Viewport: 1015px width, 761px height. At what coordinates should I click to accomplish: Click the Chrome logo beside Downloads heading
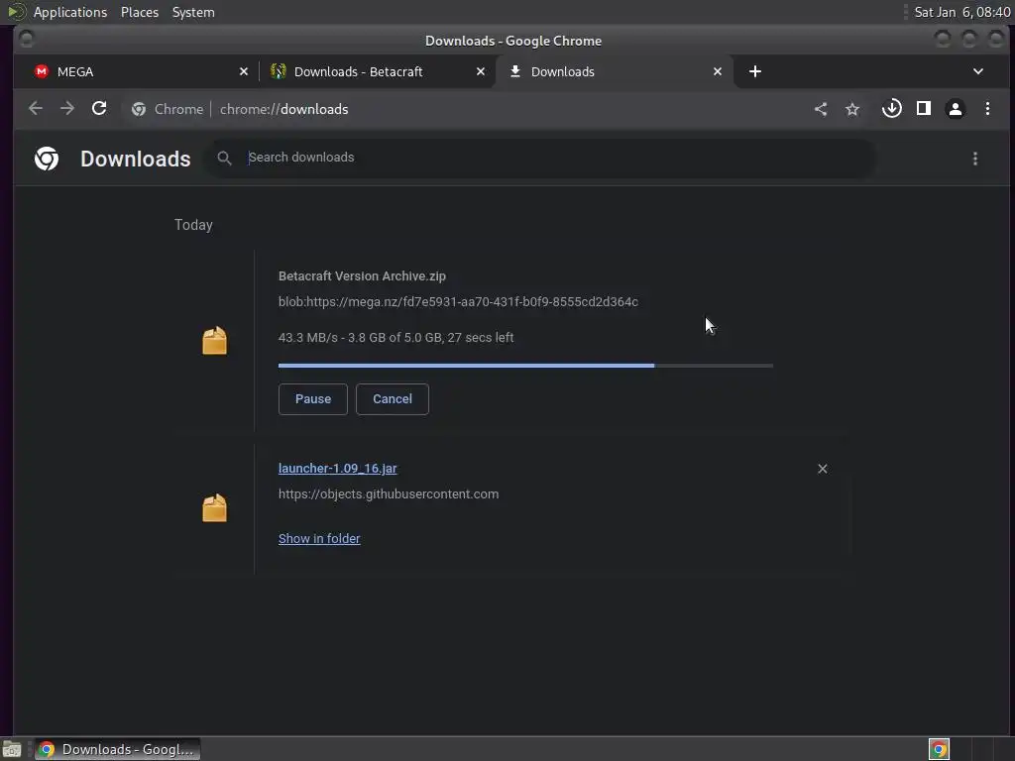point(47,159)
